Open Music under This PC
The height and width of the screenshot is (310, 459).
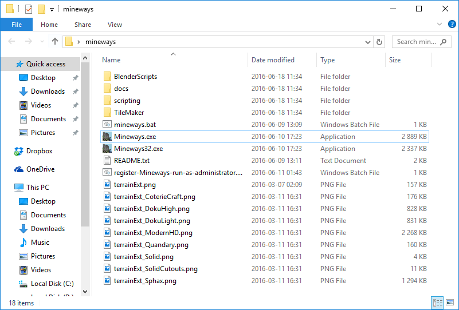pyautogui.click(x=34, y=243)
